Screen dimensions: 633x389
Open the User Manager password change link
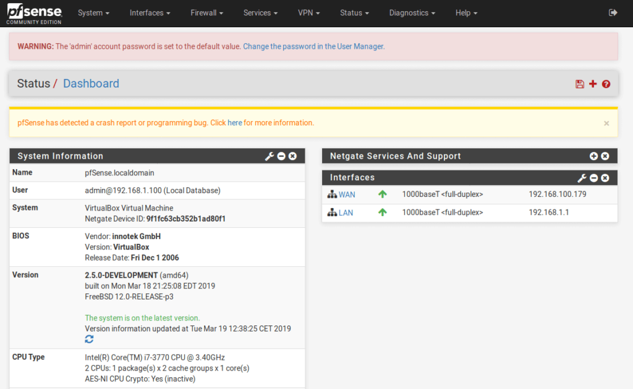tap(313, 46)
